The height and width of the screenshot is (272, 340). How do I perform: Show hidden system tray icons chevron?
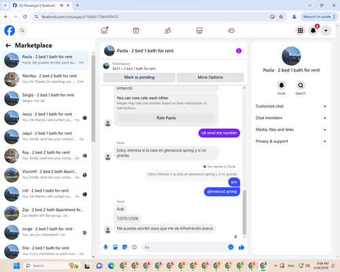click(x=275, y=266)
